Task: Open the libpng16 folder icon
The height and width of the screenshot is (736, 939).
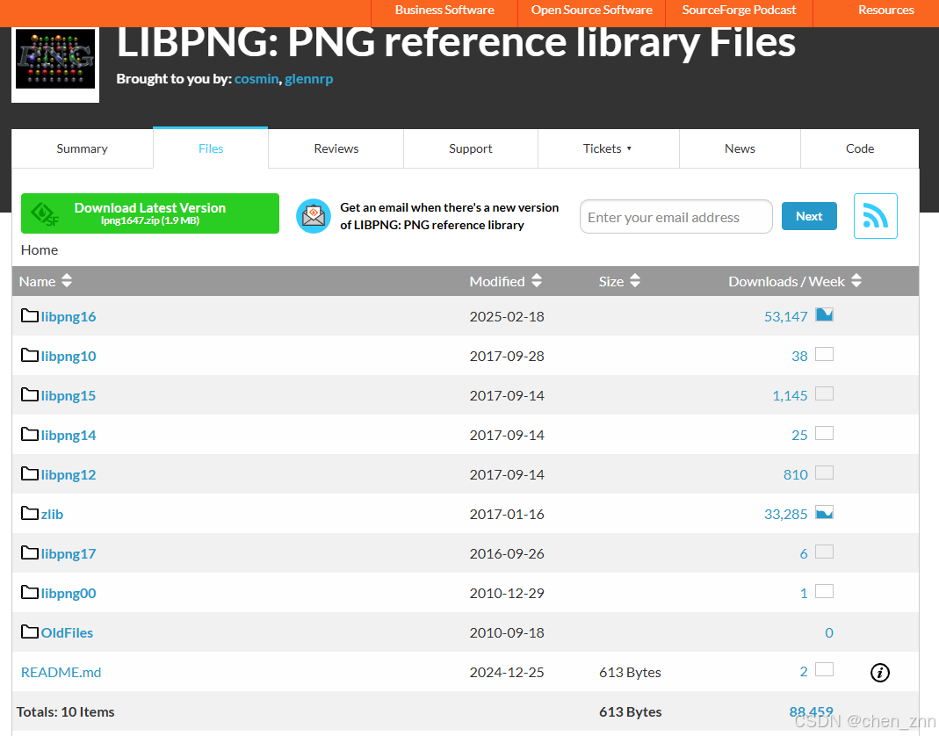Action: pos(27,315)
